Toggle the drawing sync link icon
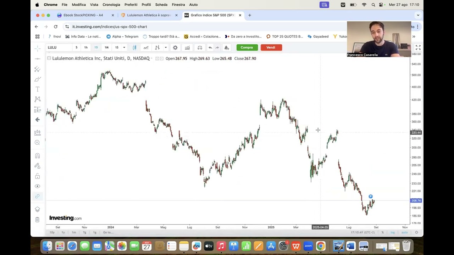The image size is (454, 255). click(x=37, y=196)
